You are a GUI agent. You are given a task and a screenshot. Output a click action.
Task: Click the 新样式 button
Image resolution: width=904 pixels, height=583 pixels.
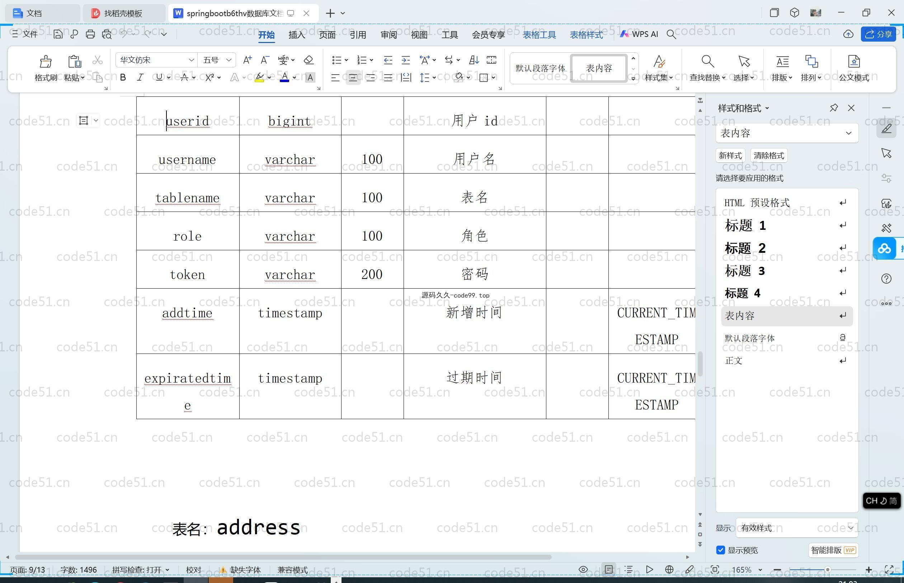730,156
